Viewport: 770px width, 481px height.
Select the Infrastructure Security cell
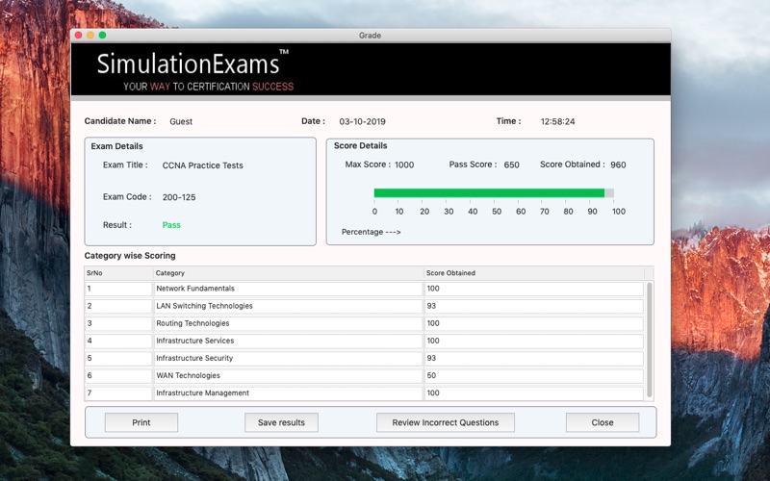click(x=288, y=358)
